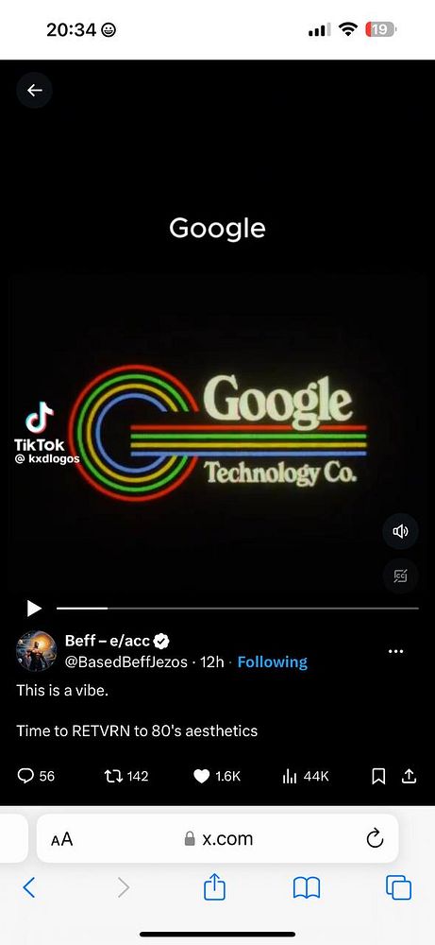Open Beff's profile avatar
The image size is (435, 945).
(x=36, y=651)
